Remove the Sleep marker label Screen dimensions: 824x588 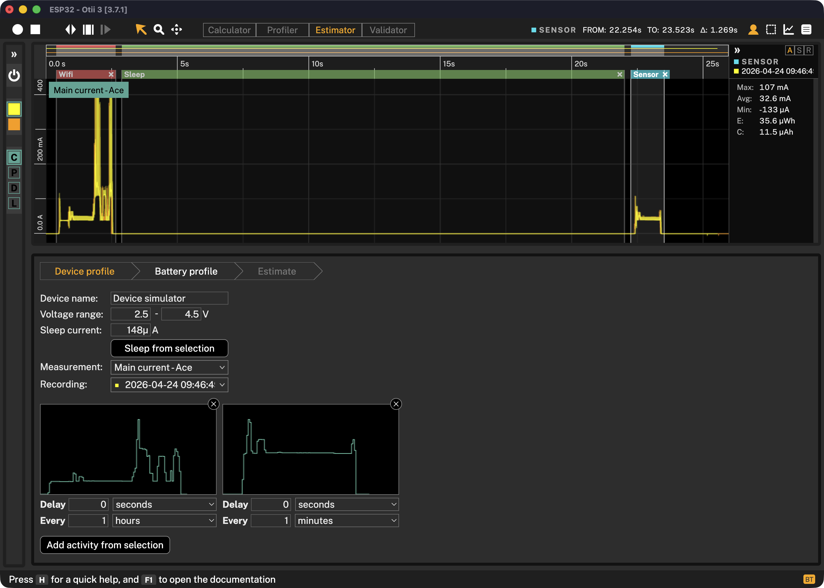(x=620, y=74)
